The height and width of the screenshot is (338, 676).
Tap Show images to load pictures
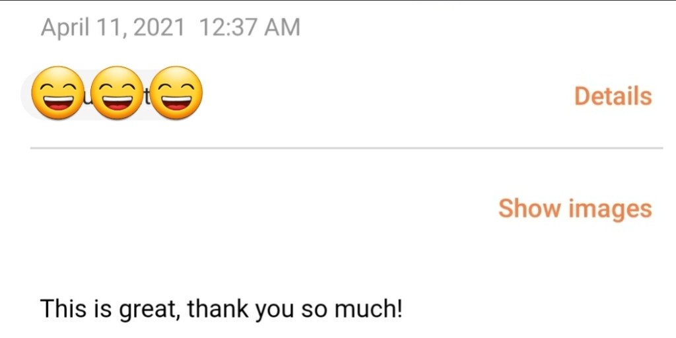click(x=574, y=209)
